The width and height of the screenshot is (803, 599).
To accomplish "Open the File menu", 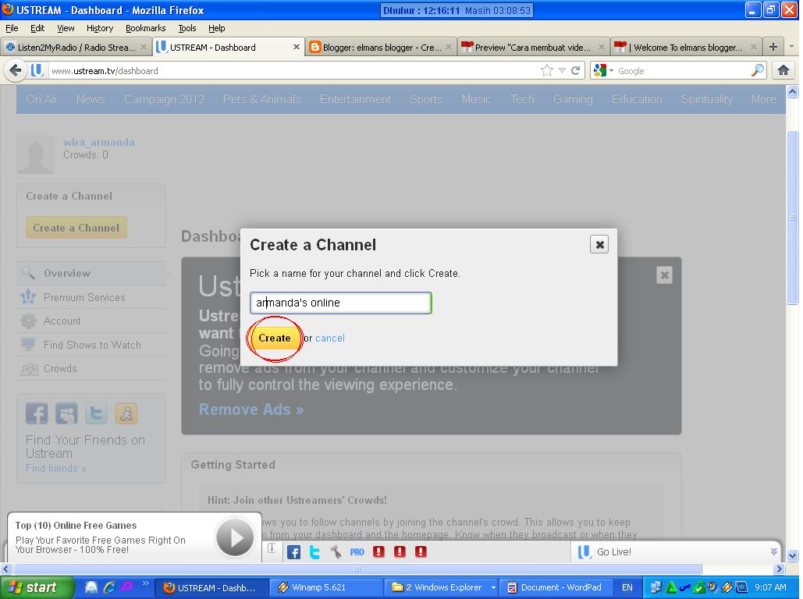I will click(x=12, y=27).
